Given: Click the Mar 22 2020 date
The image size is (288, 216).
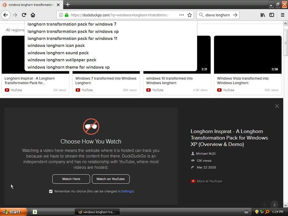Looking at the screenshot, I should (206, 167).
